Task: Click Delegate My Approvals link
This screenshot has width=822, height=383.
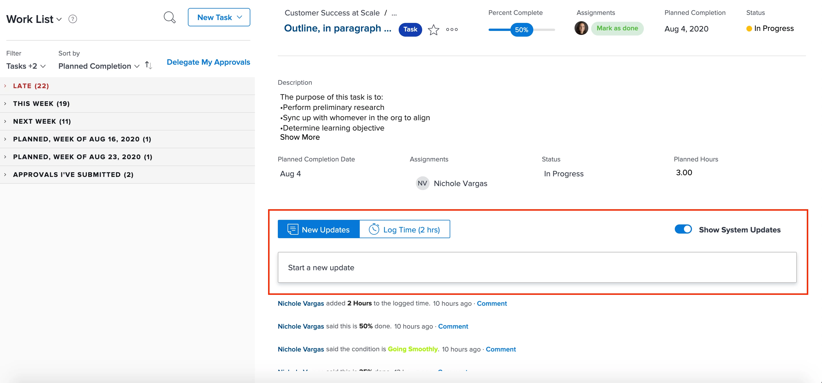Action: (208, 62)
